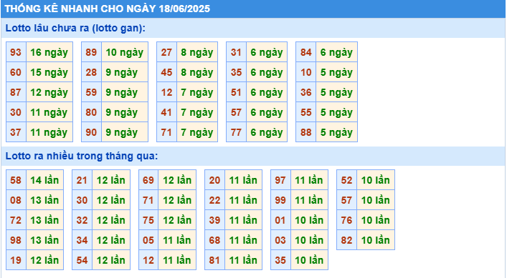Screen dimensions: 507x278
Task: Choose number 34 in the frequent lotto table
Action: [x=82, y=239]
